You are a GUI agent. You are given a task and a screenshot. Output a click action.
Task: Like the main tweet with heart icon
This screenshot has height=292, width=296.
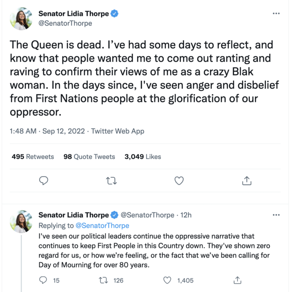point(179,181)
